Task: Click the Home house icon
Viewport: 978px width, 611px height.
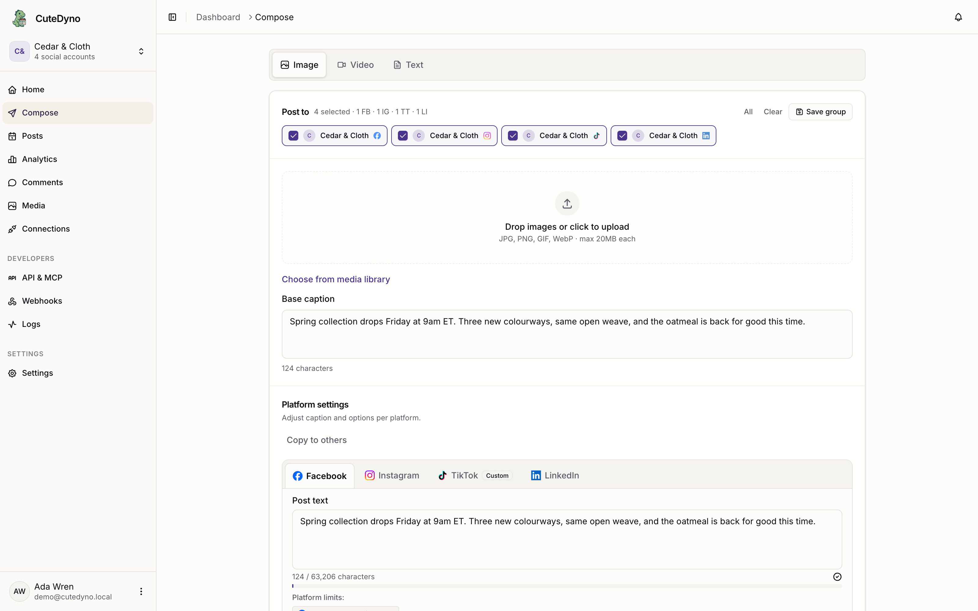Action: (13, 90)
